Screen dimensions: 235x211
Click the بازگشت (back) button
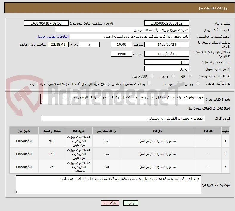tap(110, 203)
